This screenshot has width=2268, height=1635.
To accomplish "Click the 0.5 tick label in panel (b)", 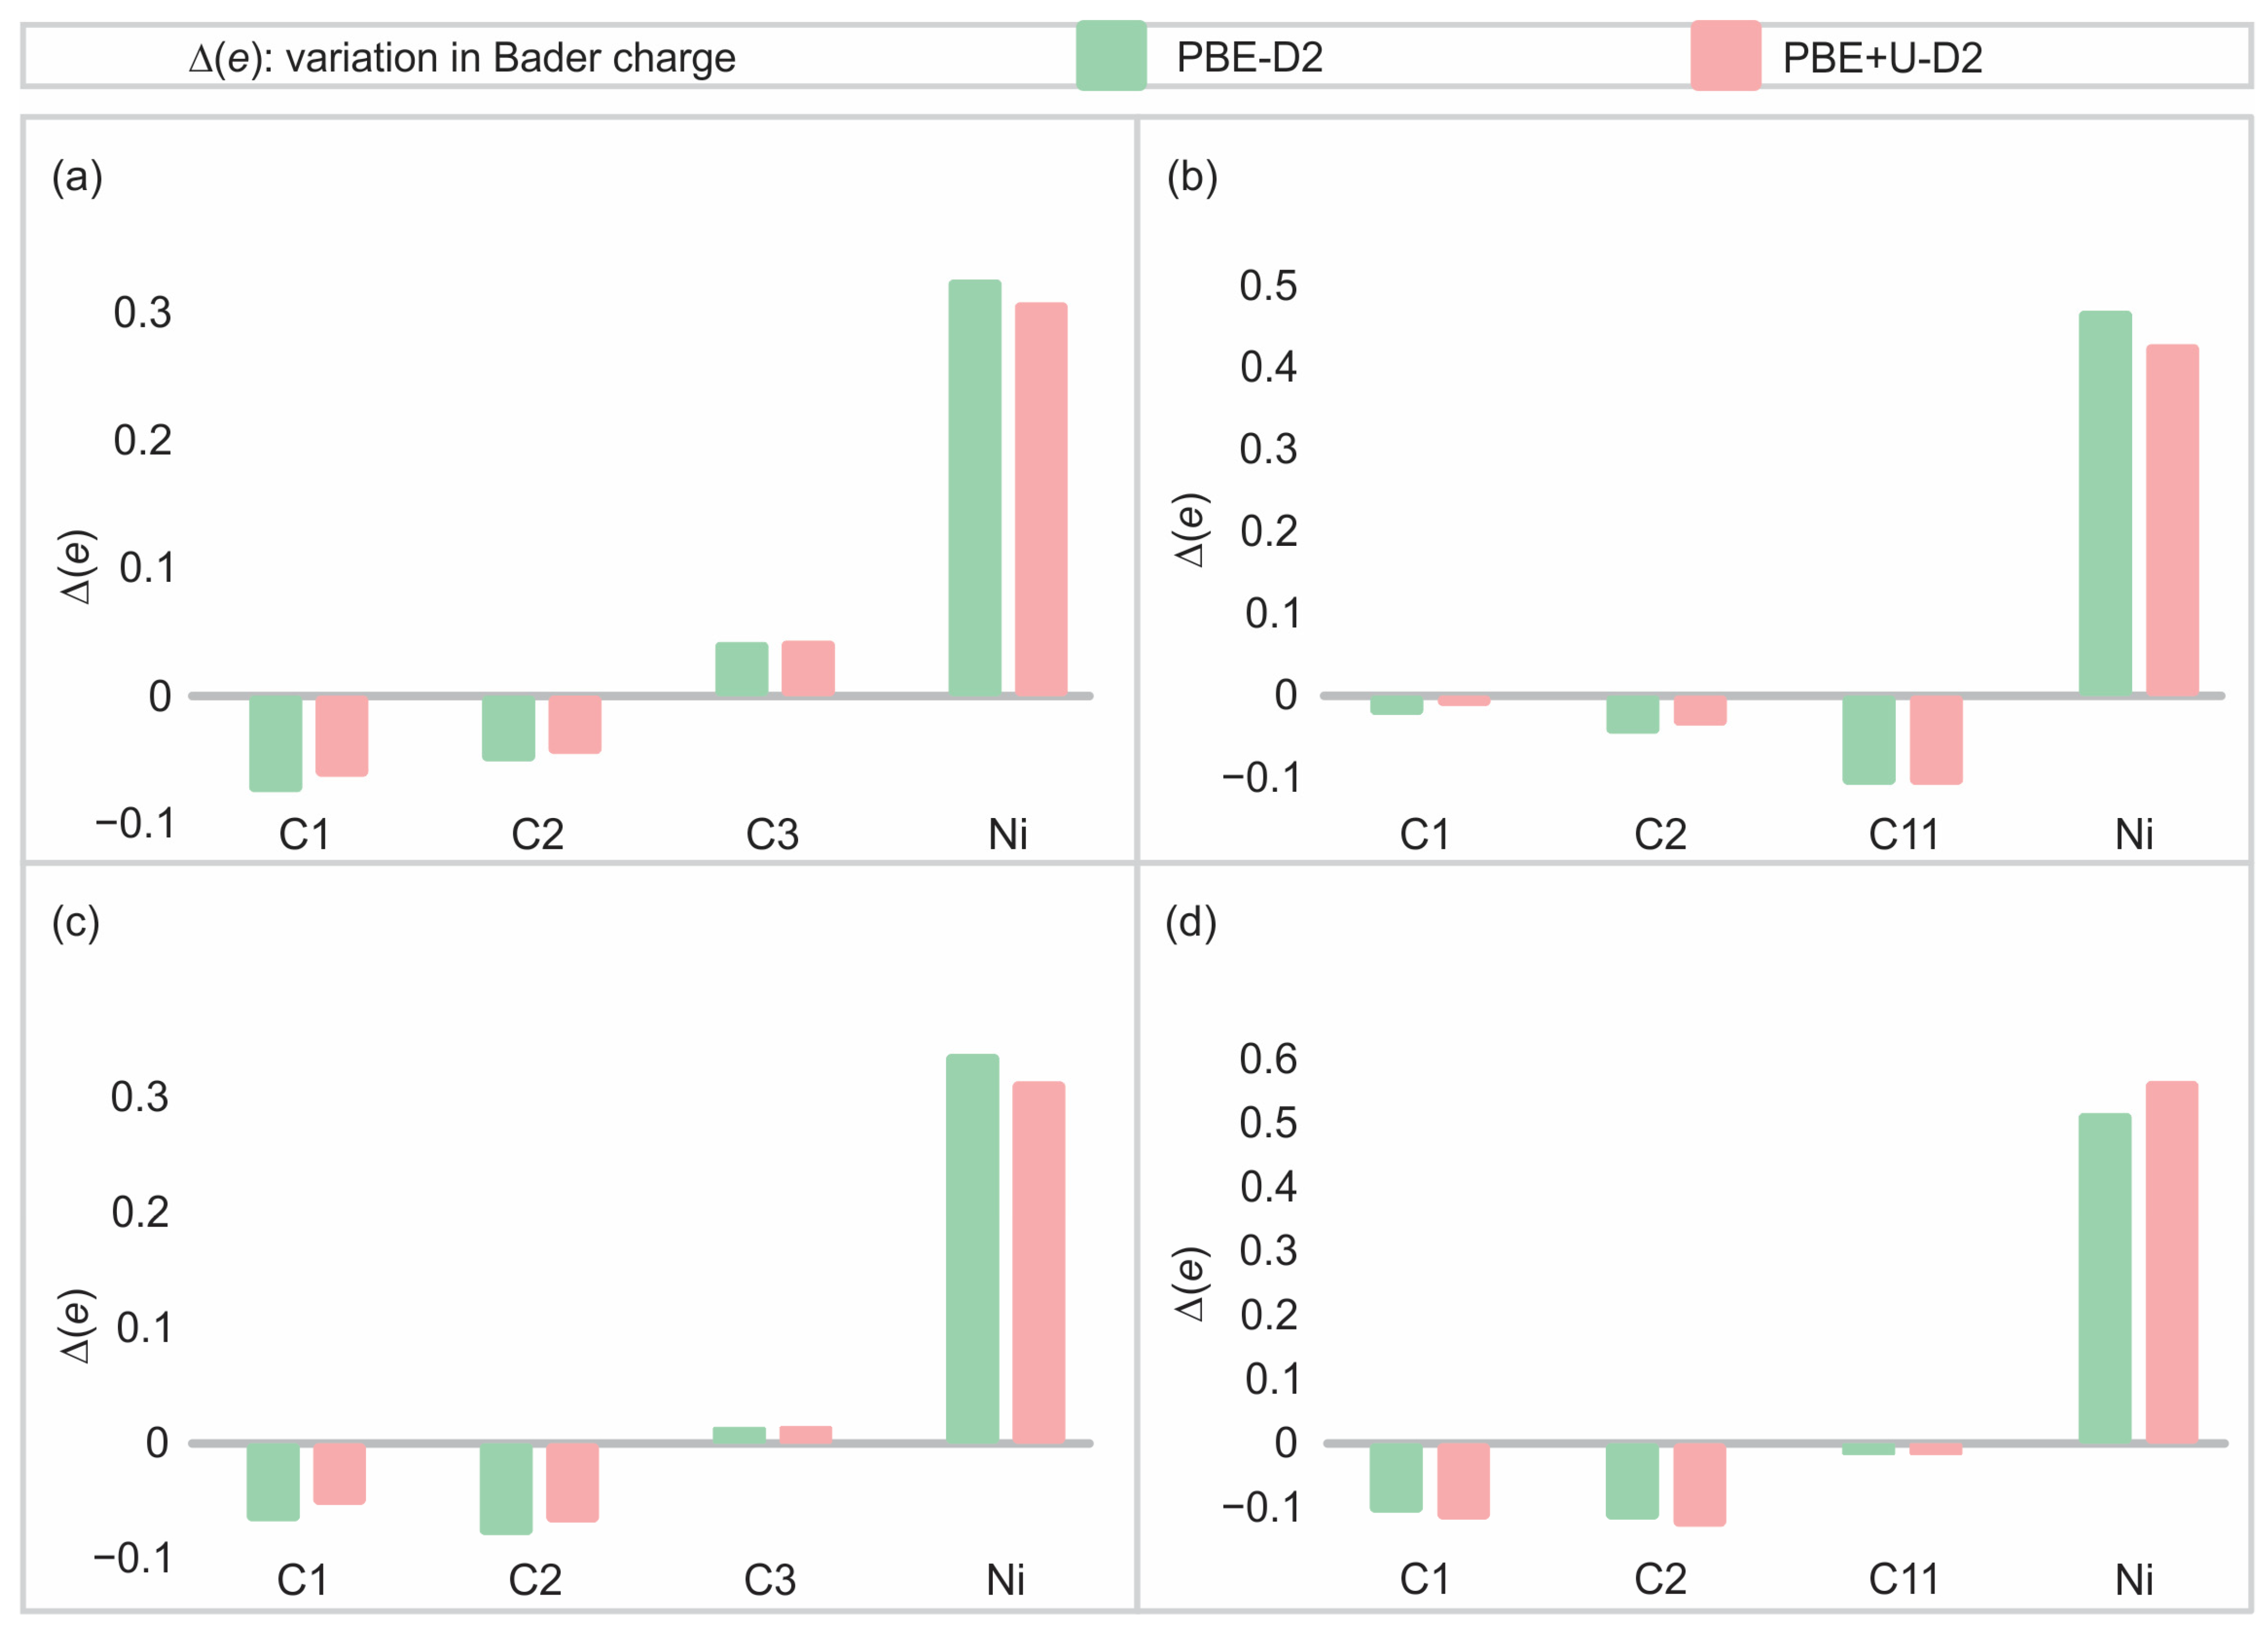I will [1268, 286].
